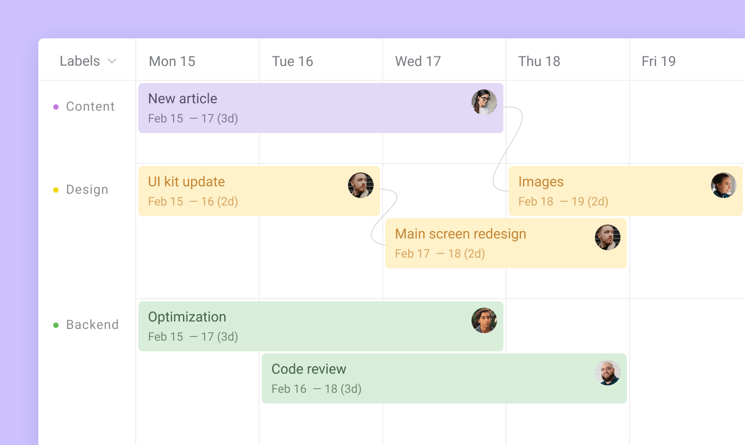Viewport: 745px width, 445px height.
Task: Select the Mon 15 column header
Action: 172,61
